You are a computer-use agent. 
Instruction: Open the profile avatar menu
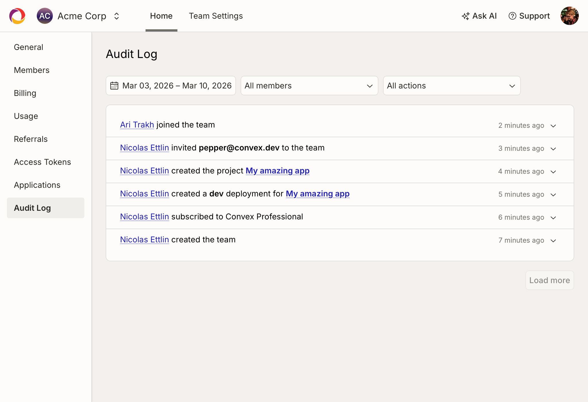click(x=570, y=16)
